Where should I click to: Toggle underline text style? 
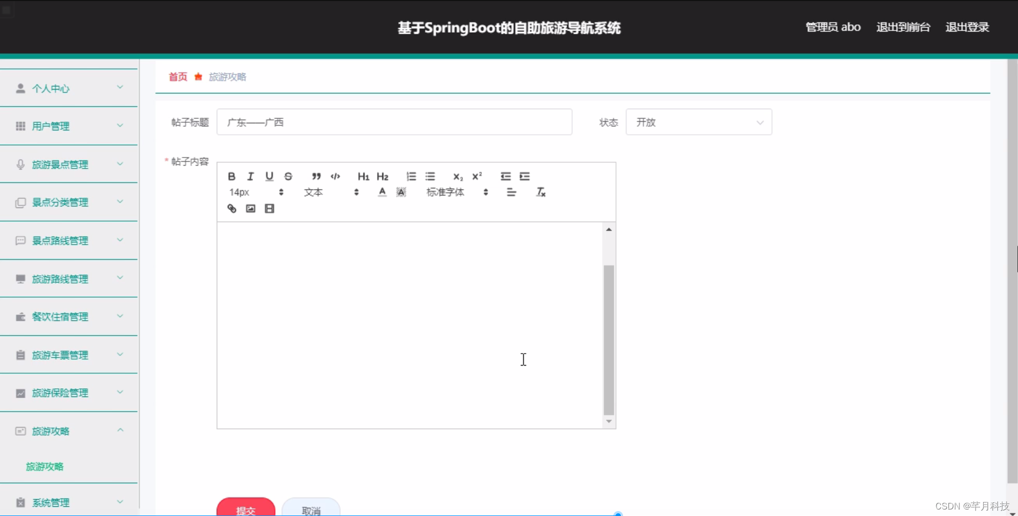[x=269, y=176]
